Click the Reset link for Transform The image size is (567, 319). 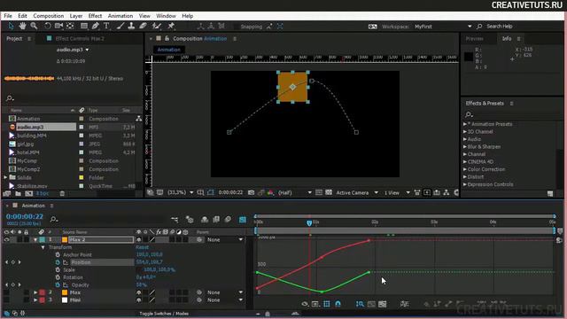point(142,247)
